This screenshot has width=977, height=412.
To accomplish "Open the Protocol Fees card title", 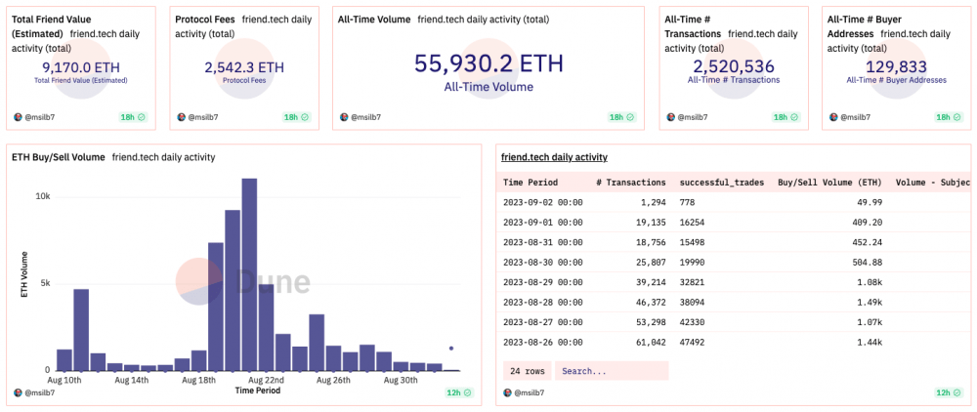I will pos(205,20).
